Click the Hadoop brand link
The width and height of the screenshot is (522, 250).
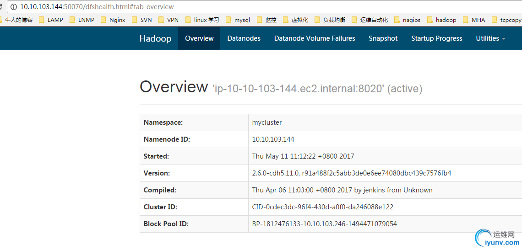(x=156, y=38)
